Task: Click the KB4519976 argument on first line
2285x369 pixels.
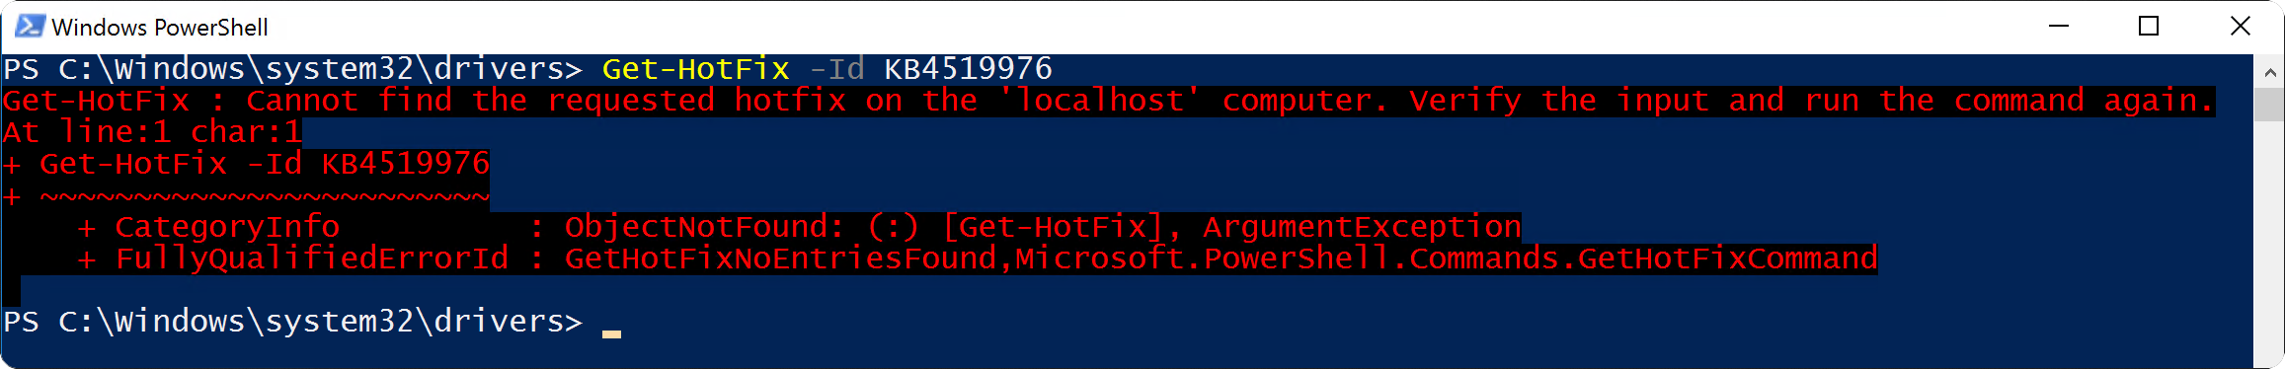Action: tap(968, 68)
